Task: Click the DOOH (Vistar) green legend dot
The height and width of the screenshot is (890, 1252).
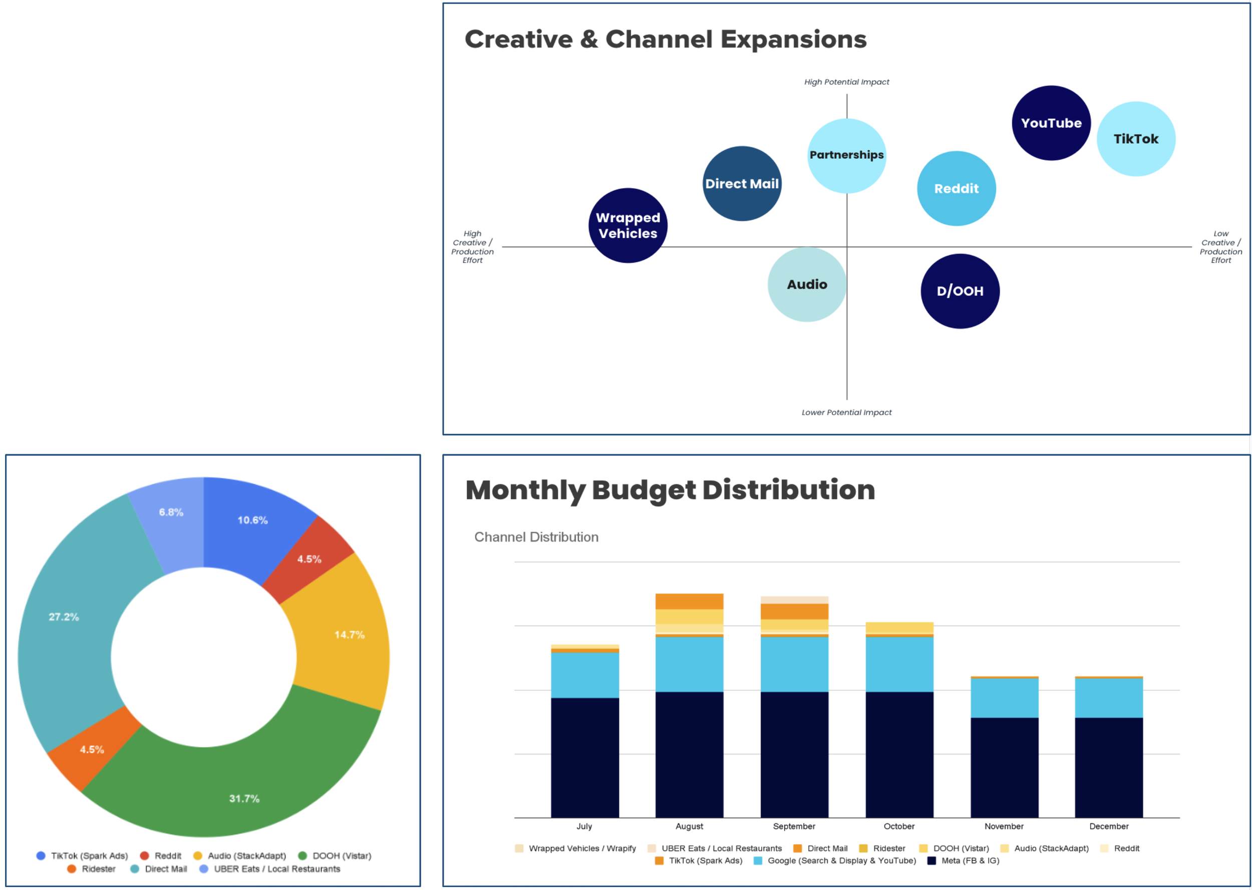Action: coord(302,855)
